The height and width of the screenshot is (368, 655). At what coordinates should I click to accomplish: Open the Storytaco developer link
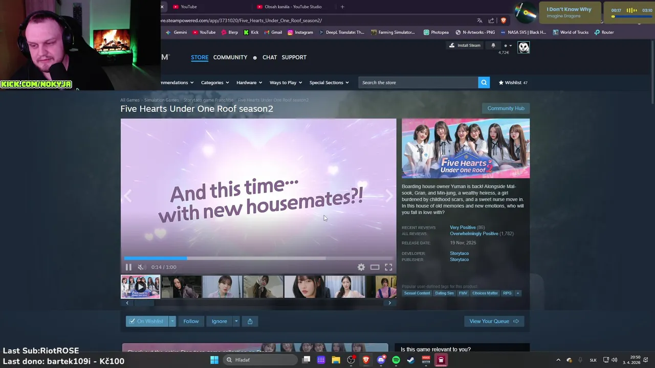click(459, 254)
